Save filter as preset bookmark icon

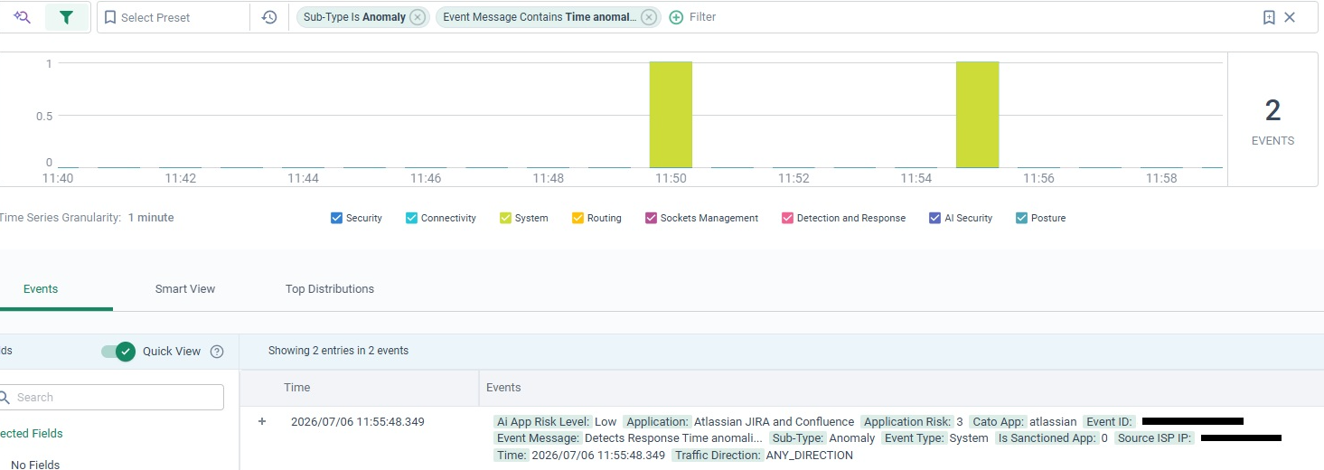pos(1269,17)
